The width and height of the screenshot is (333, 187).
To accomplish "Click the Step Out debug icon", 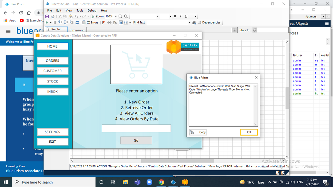I will tap(72, 23).
